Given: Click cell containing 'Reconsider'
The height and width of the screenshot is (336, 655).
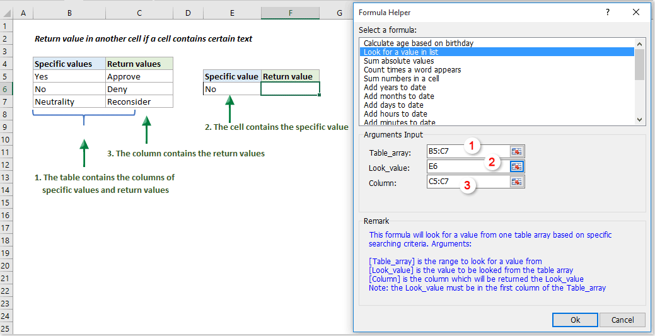Looking at the screenshot, I should tap(139, 101).
